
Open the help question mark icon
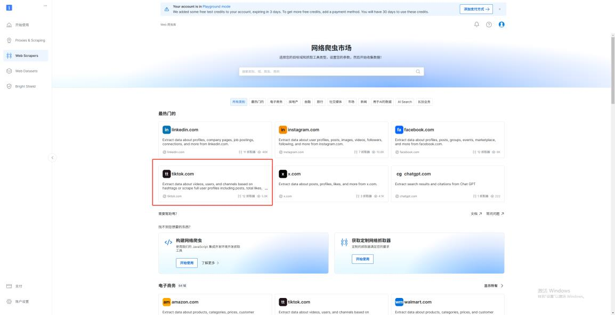(489, 24)
